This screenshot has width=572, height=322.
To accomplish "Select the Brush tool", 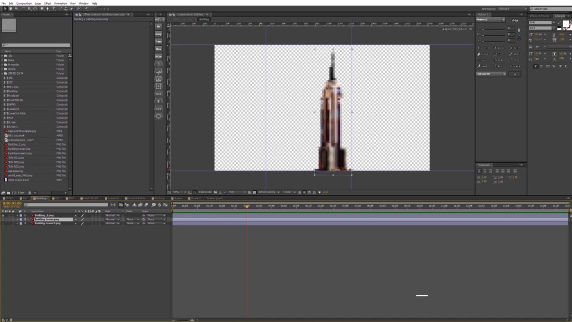I will tap(61, 9).
